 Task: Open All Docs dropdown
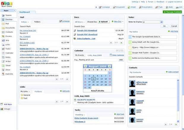[80, 22]
